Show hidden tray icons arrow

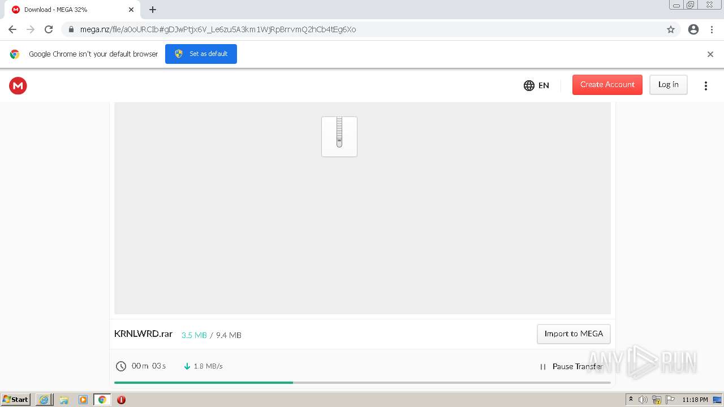tap(631, 400)
